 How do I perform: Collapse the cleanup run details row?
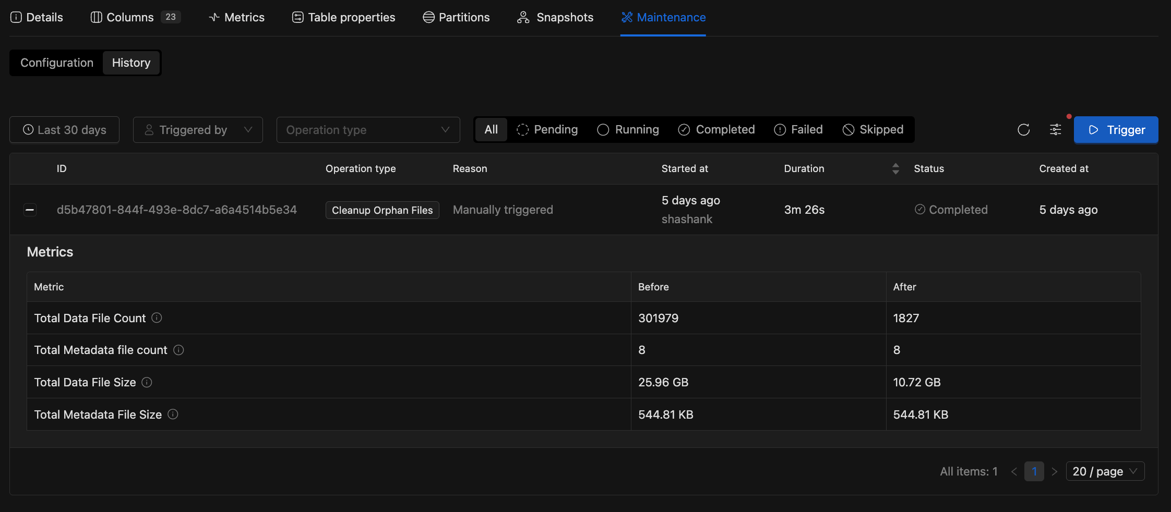30,210
